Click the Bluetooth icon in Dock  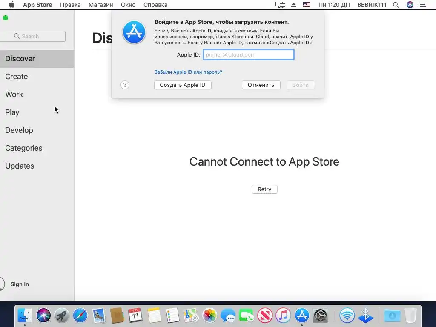point(365,316)
